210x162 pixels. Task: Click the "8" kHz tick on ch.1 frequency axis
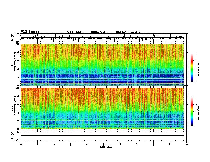[19, 52]
